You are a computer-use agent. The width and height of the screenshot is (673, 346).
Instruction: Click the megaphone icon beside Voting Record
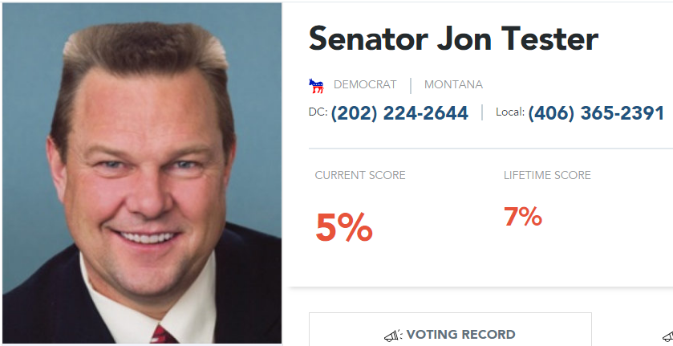392,336
